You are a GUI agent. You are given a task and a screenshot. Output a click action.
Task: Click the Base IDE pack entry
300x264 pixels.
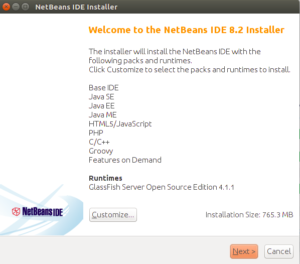103,88
